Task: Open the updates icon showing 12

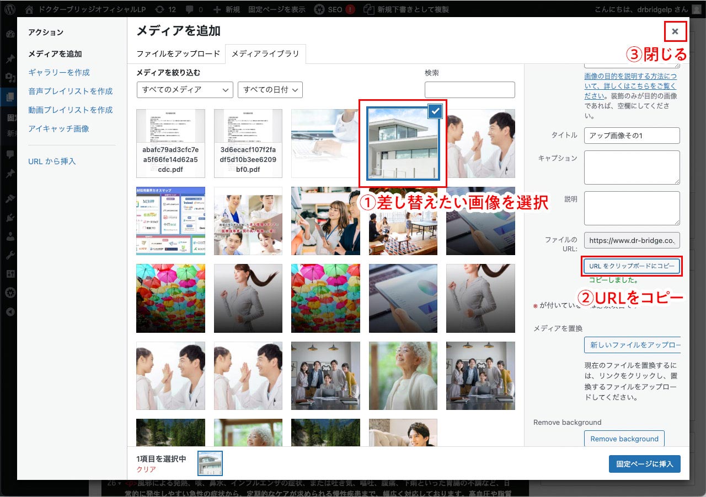Action: pos(166,9)
